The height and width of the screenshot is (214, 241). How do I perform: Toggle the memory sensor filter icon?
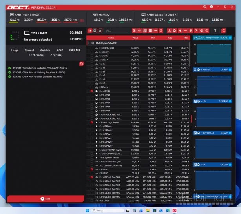[x=156, y=31]
